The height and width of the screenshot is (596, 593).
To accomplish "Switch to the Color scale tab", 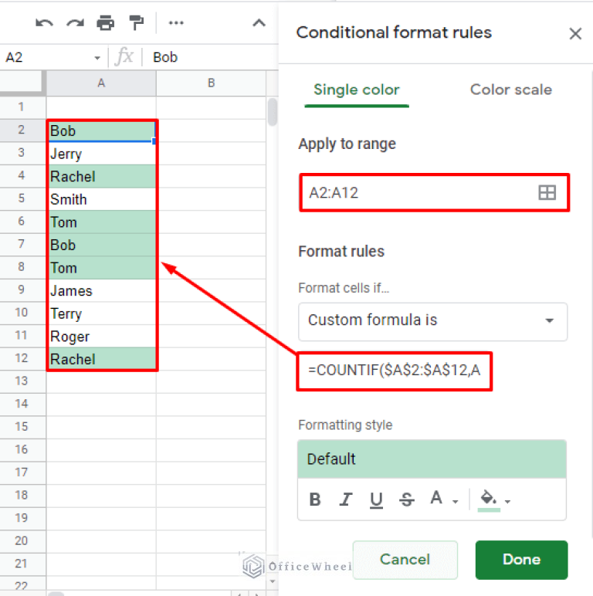I will (x=510, y=90).
